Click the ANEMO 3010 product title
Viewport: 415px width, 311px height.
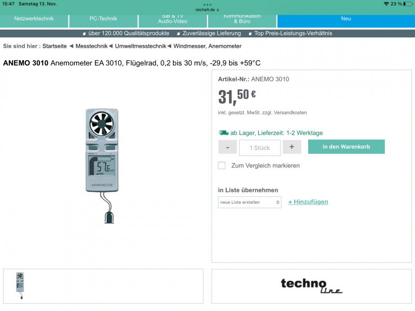[132, 63]
